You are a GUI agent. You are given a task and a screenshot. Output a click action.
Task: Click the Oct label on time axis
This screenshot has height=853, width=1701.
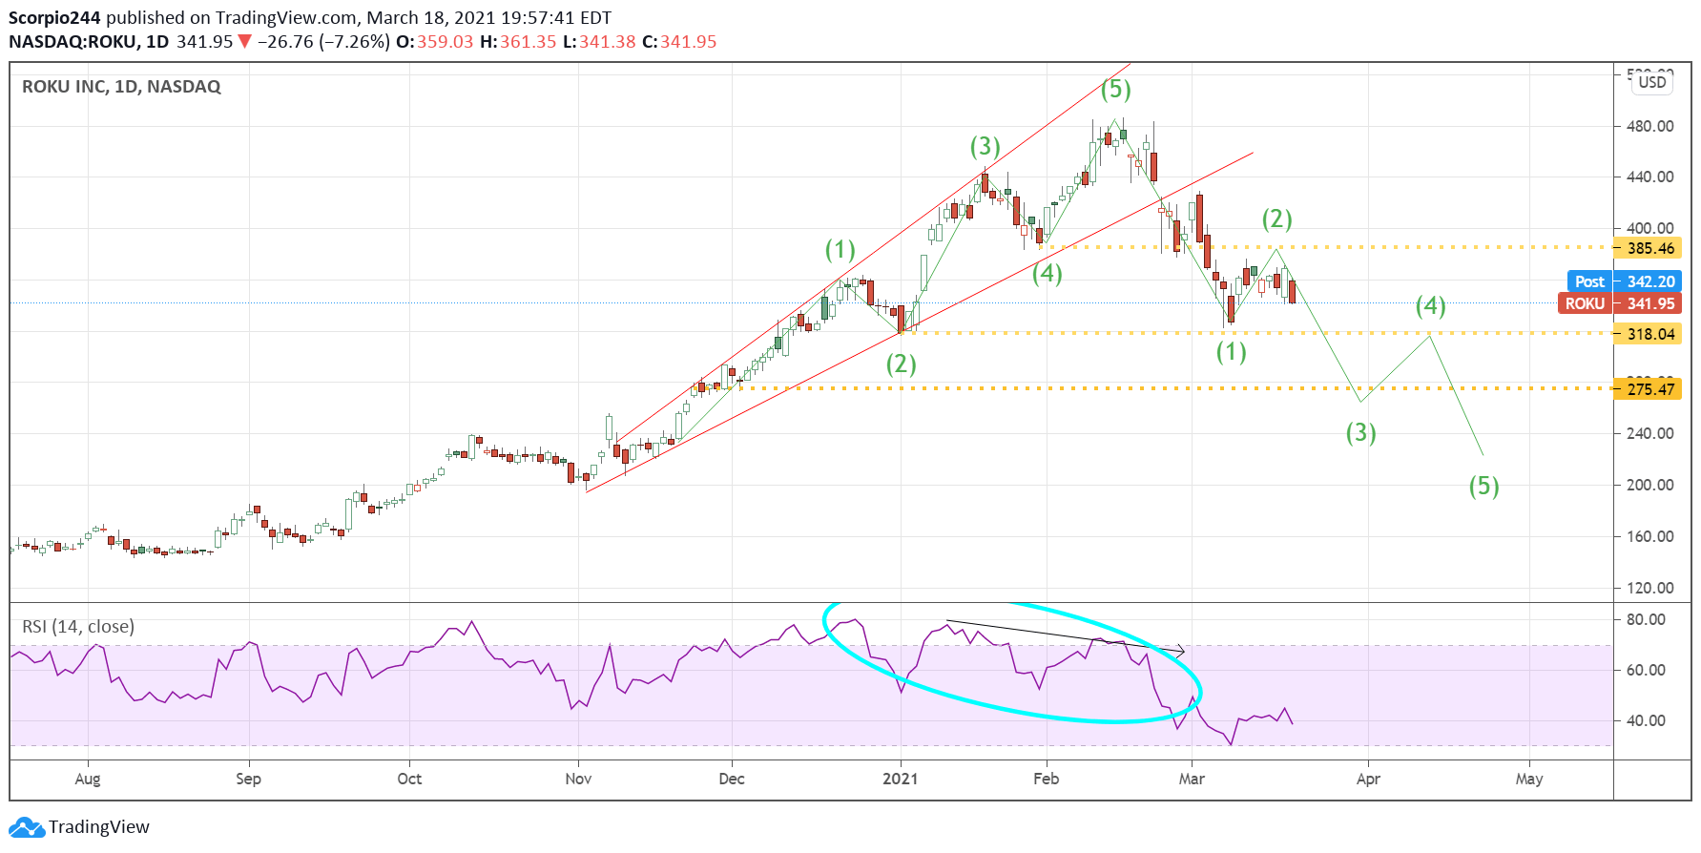click(x=409, y=779)
